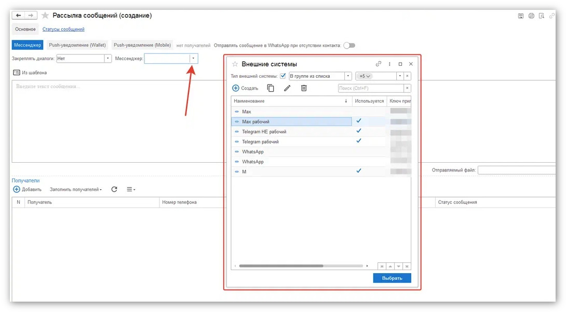Click the print icon at top right
The height and width of the screenshot is (312, 566).
tap(531, 16)
